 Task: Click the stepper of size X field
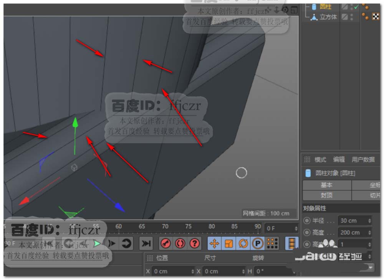point(243,271)
